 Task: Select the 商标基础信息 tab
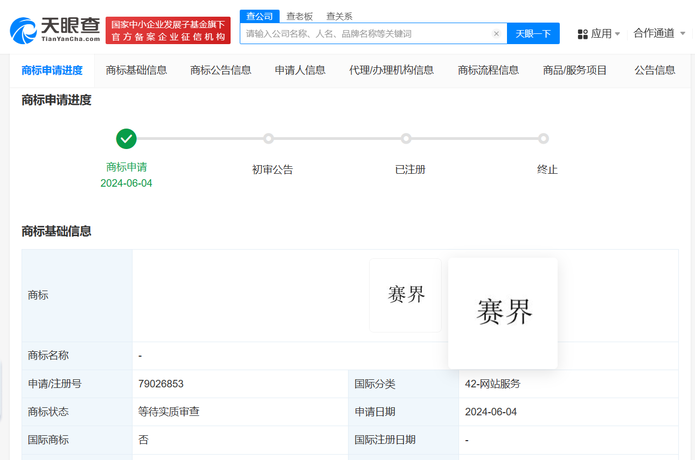click(137, 70)
